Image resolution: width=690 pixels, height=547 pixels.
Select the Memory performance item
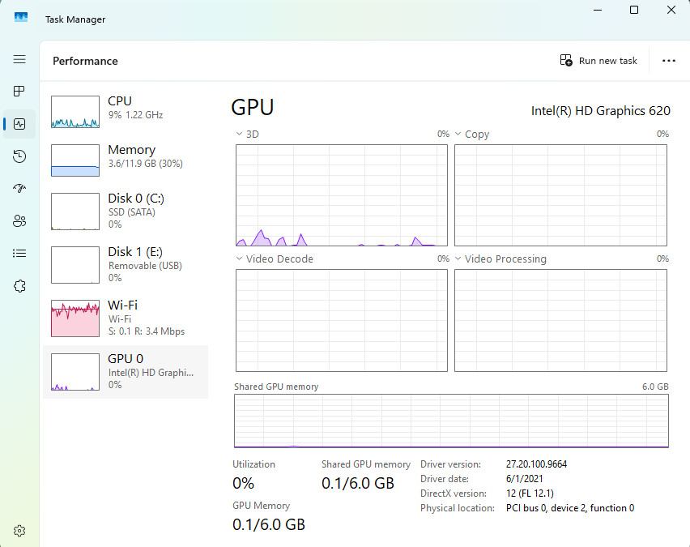[126, 160]
